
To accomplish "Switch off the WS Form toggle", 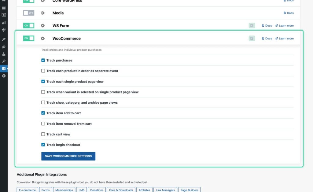I will 28,26.
